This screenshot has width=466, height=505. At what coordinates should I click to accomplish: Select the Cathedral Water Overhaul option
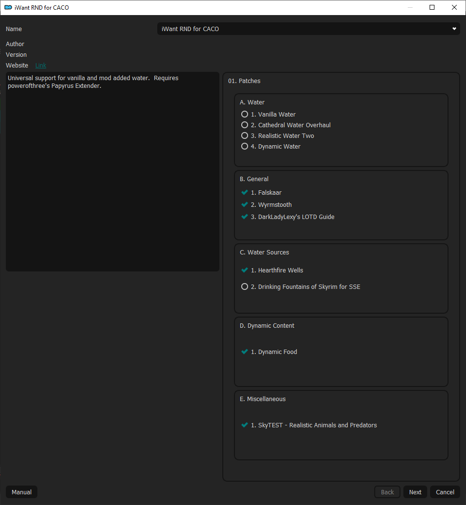coord(245,125)
